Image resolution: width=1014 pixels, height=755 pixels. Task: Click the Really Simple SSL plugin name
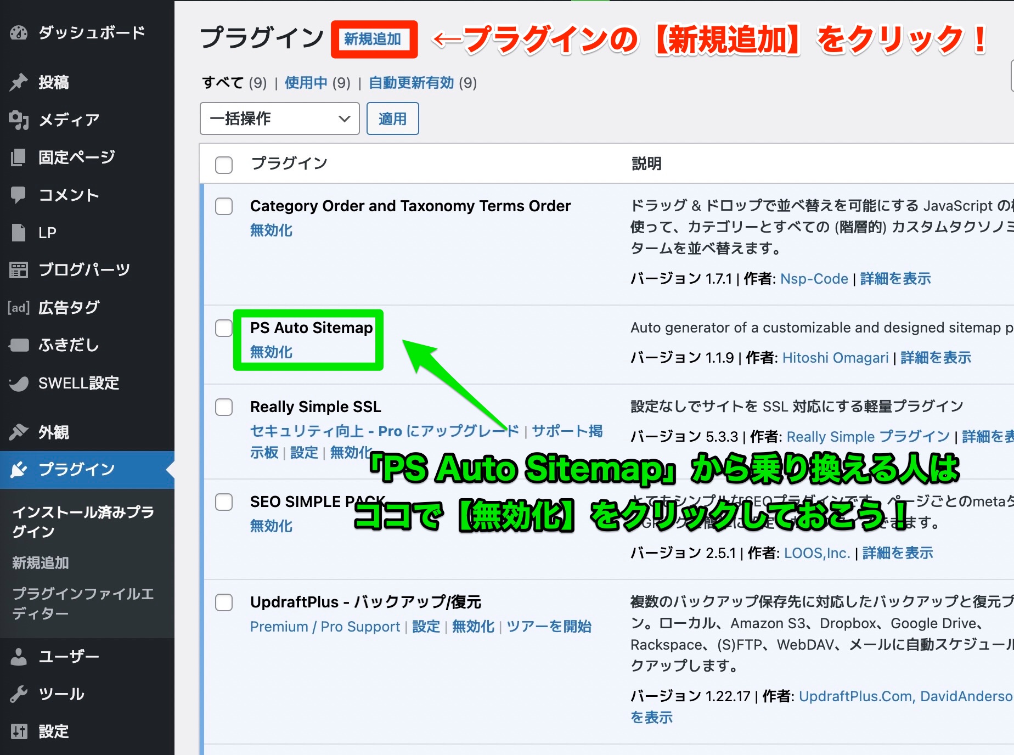tap(316, 407)
